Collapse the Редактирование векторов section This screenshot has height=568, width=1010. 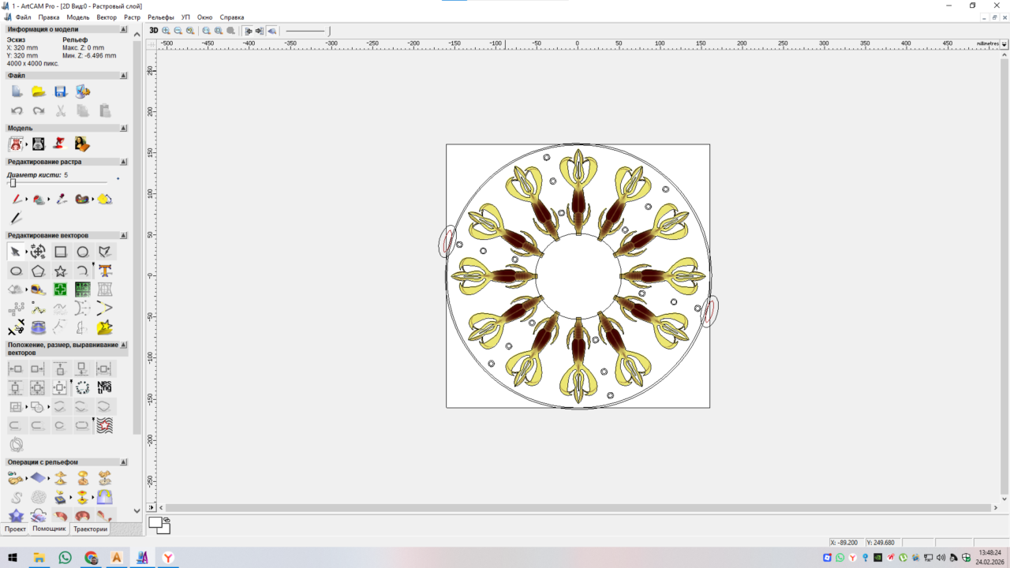124,235
